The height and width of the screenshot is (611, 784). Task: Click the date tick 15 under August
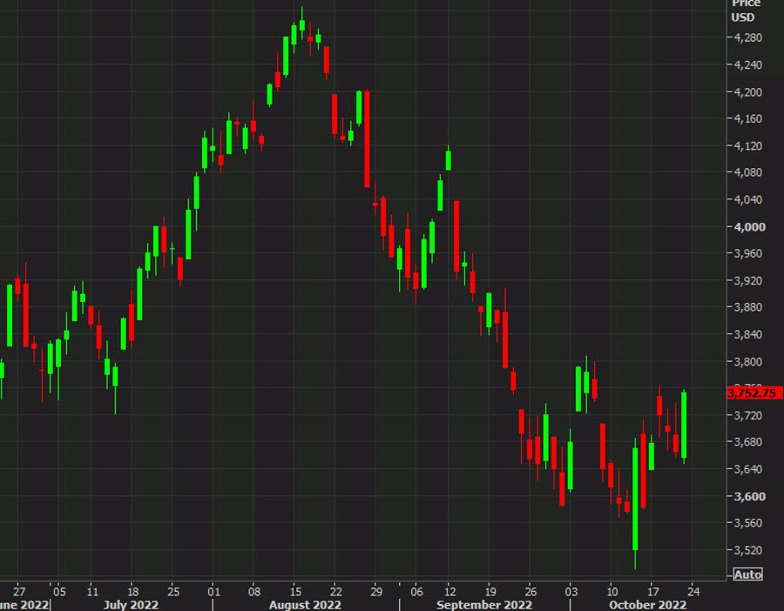(295, 588)
